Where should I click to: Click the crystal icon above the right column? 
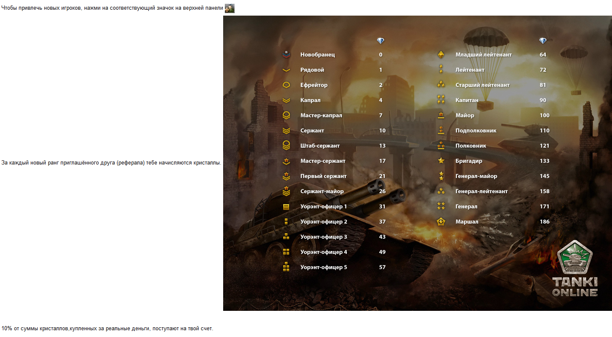tap(543, 41)
